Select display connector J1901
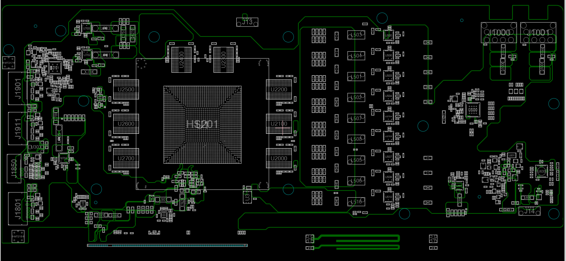Screen dimensions: 566x261 pyautogui.click(x=18, y=88)
